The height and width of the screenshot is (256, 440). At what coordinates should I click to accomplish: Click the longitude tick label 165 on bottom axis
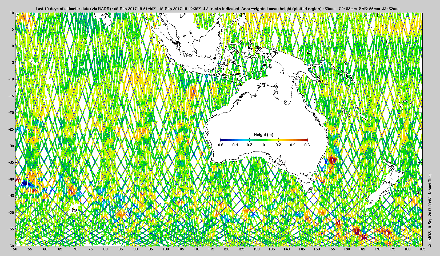[x=362, y=249]
